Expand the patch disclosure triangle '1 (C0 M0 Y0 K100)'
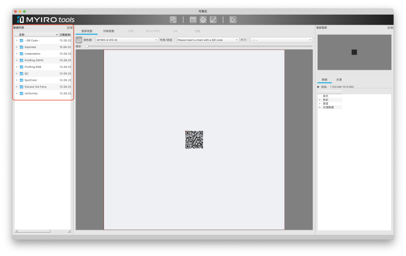The image size is (406, 256). tap(319, 87)
